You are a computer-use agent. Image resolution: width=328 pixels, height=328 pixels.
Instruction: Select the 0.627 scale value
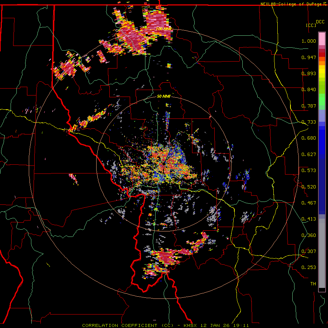(309, 155)
